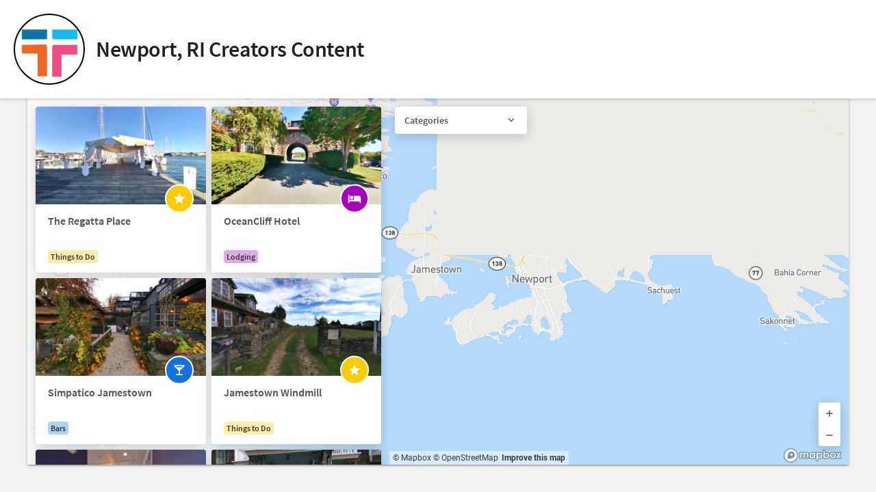Open the Mapbox copyright link

pos(413,458)
